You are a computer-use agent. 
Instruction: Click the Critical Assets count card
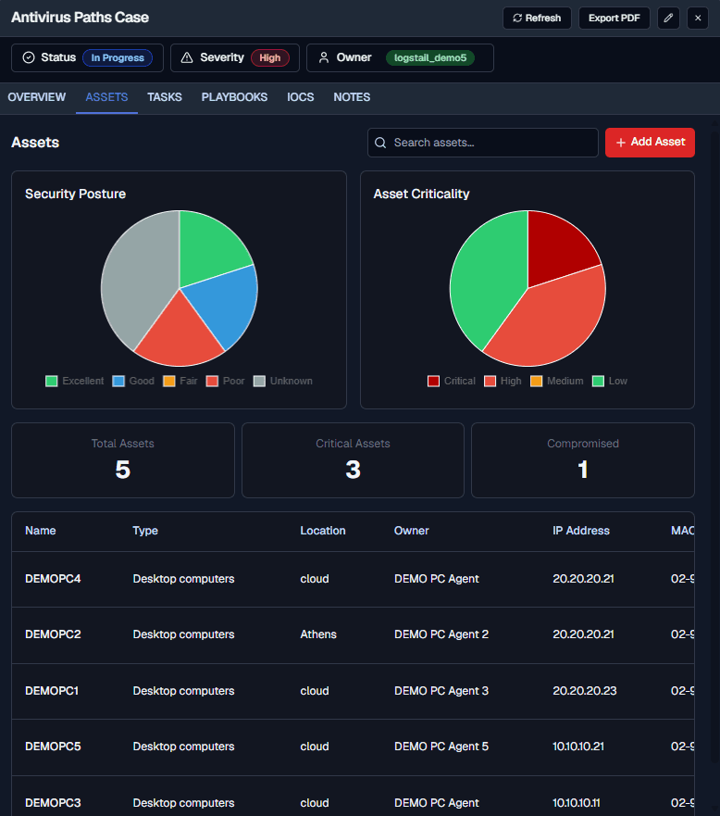click(x=353, y=460)
